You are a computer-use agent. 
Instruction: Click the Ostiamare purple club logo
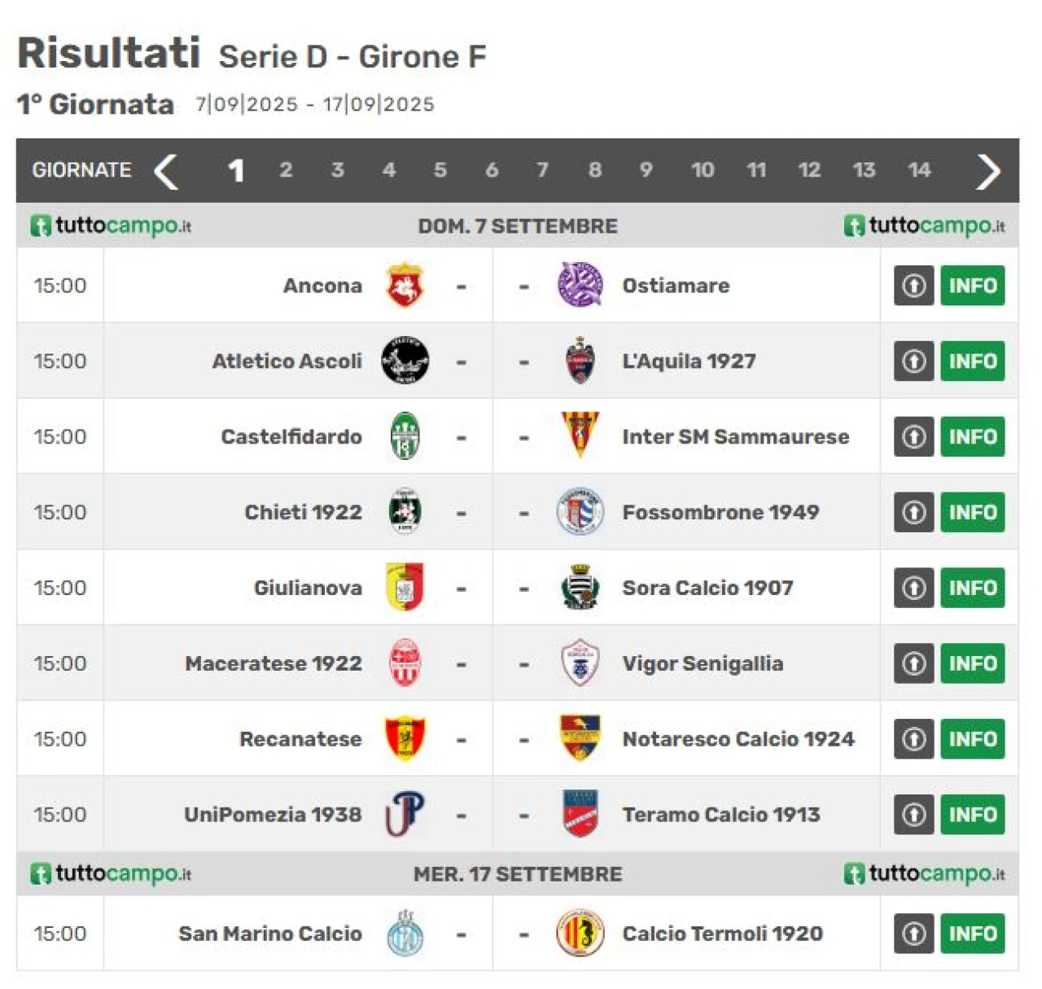[580, 285]
